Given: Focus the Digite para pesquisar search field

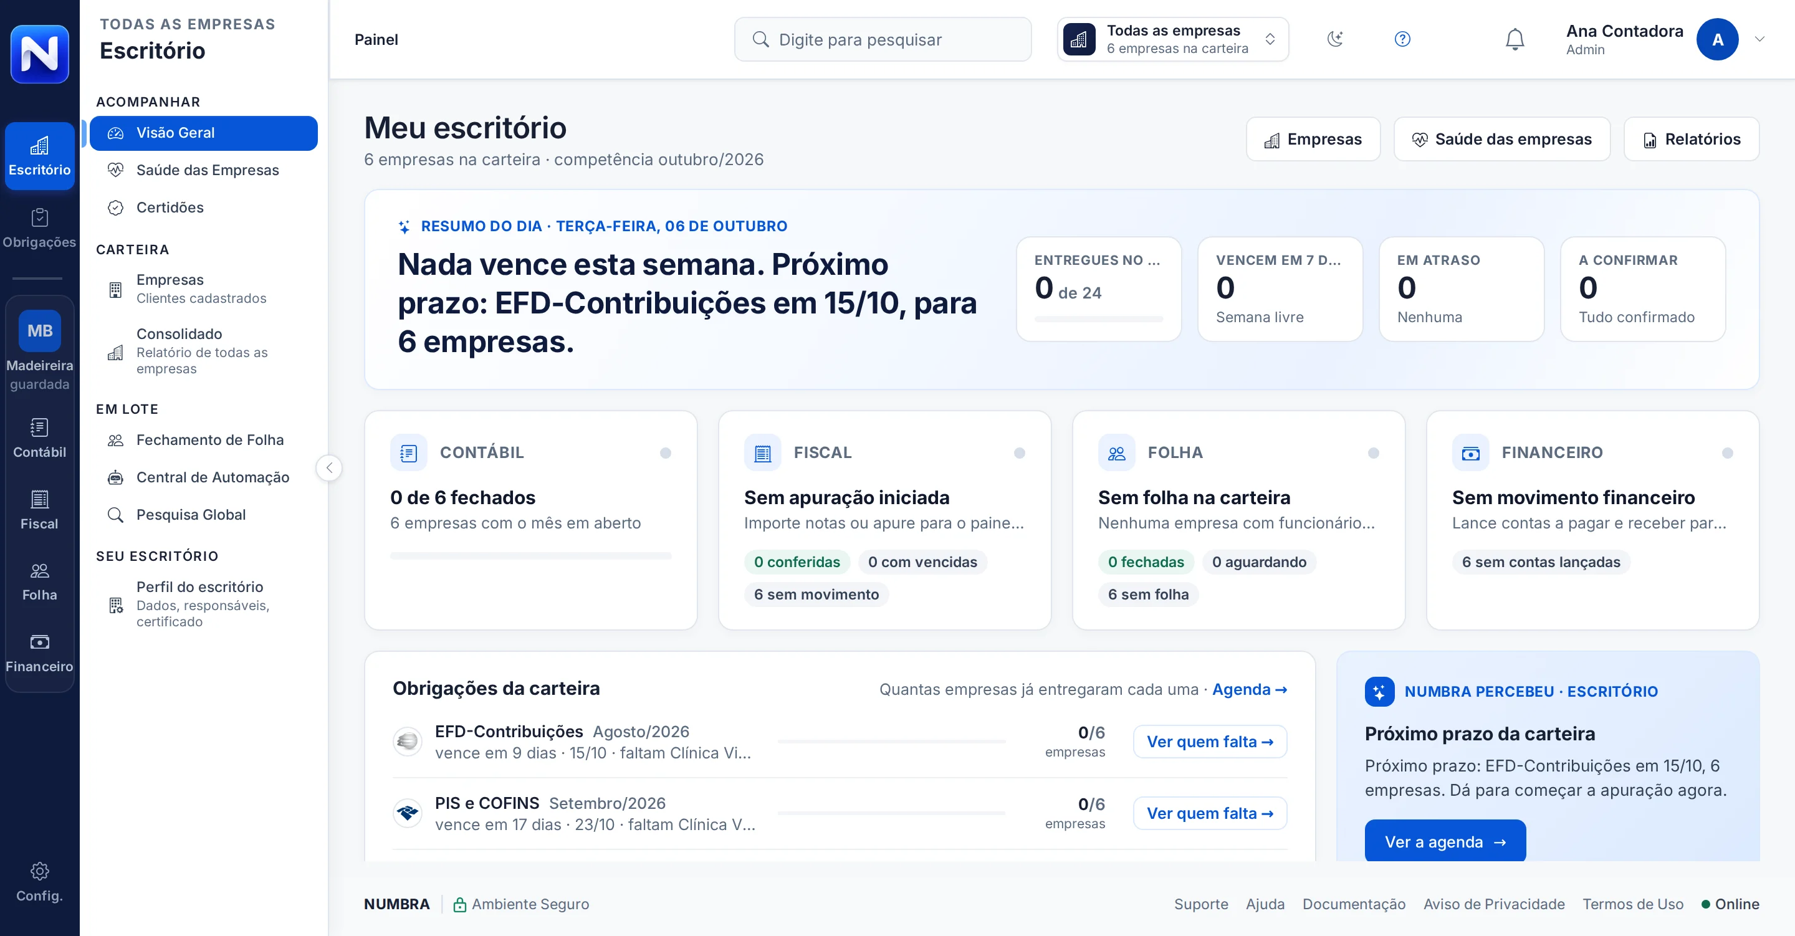Looking at the screenshot, I should 883,39.
